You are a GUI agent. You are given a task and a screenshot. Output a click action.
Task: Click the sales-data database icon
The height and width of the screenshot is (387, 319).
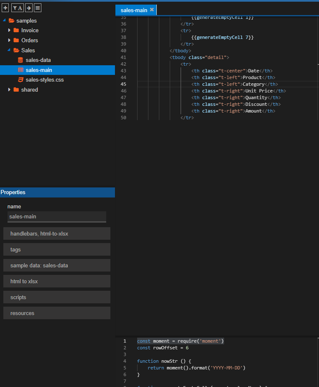point(20,60)
